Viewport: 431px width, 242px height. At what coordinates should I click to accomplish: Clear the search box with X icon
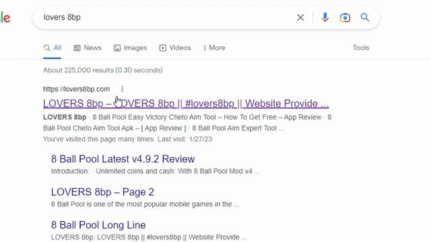click(300, 17)
